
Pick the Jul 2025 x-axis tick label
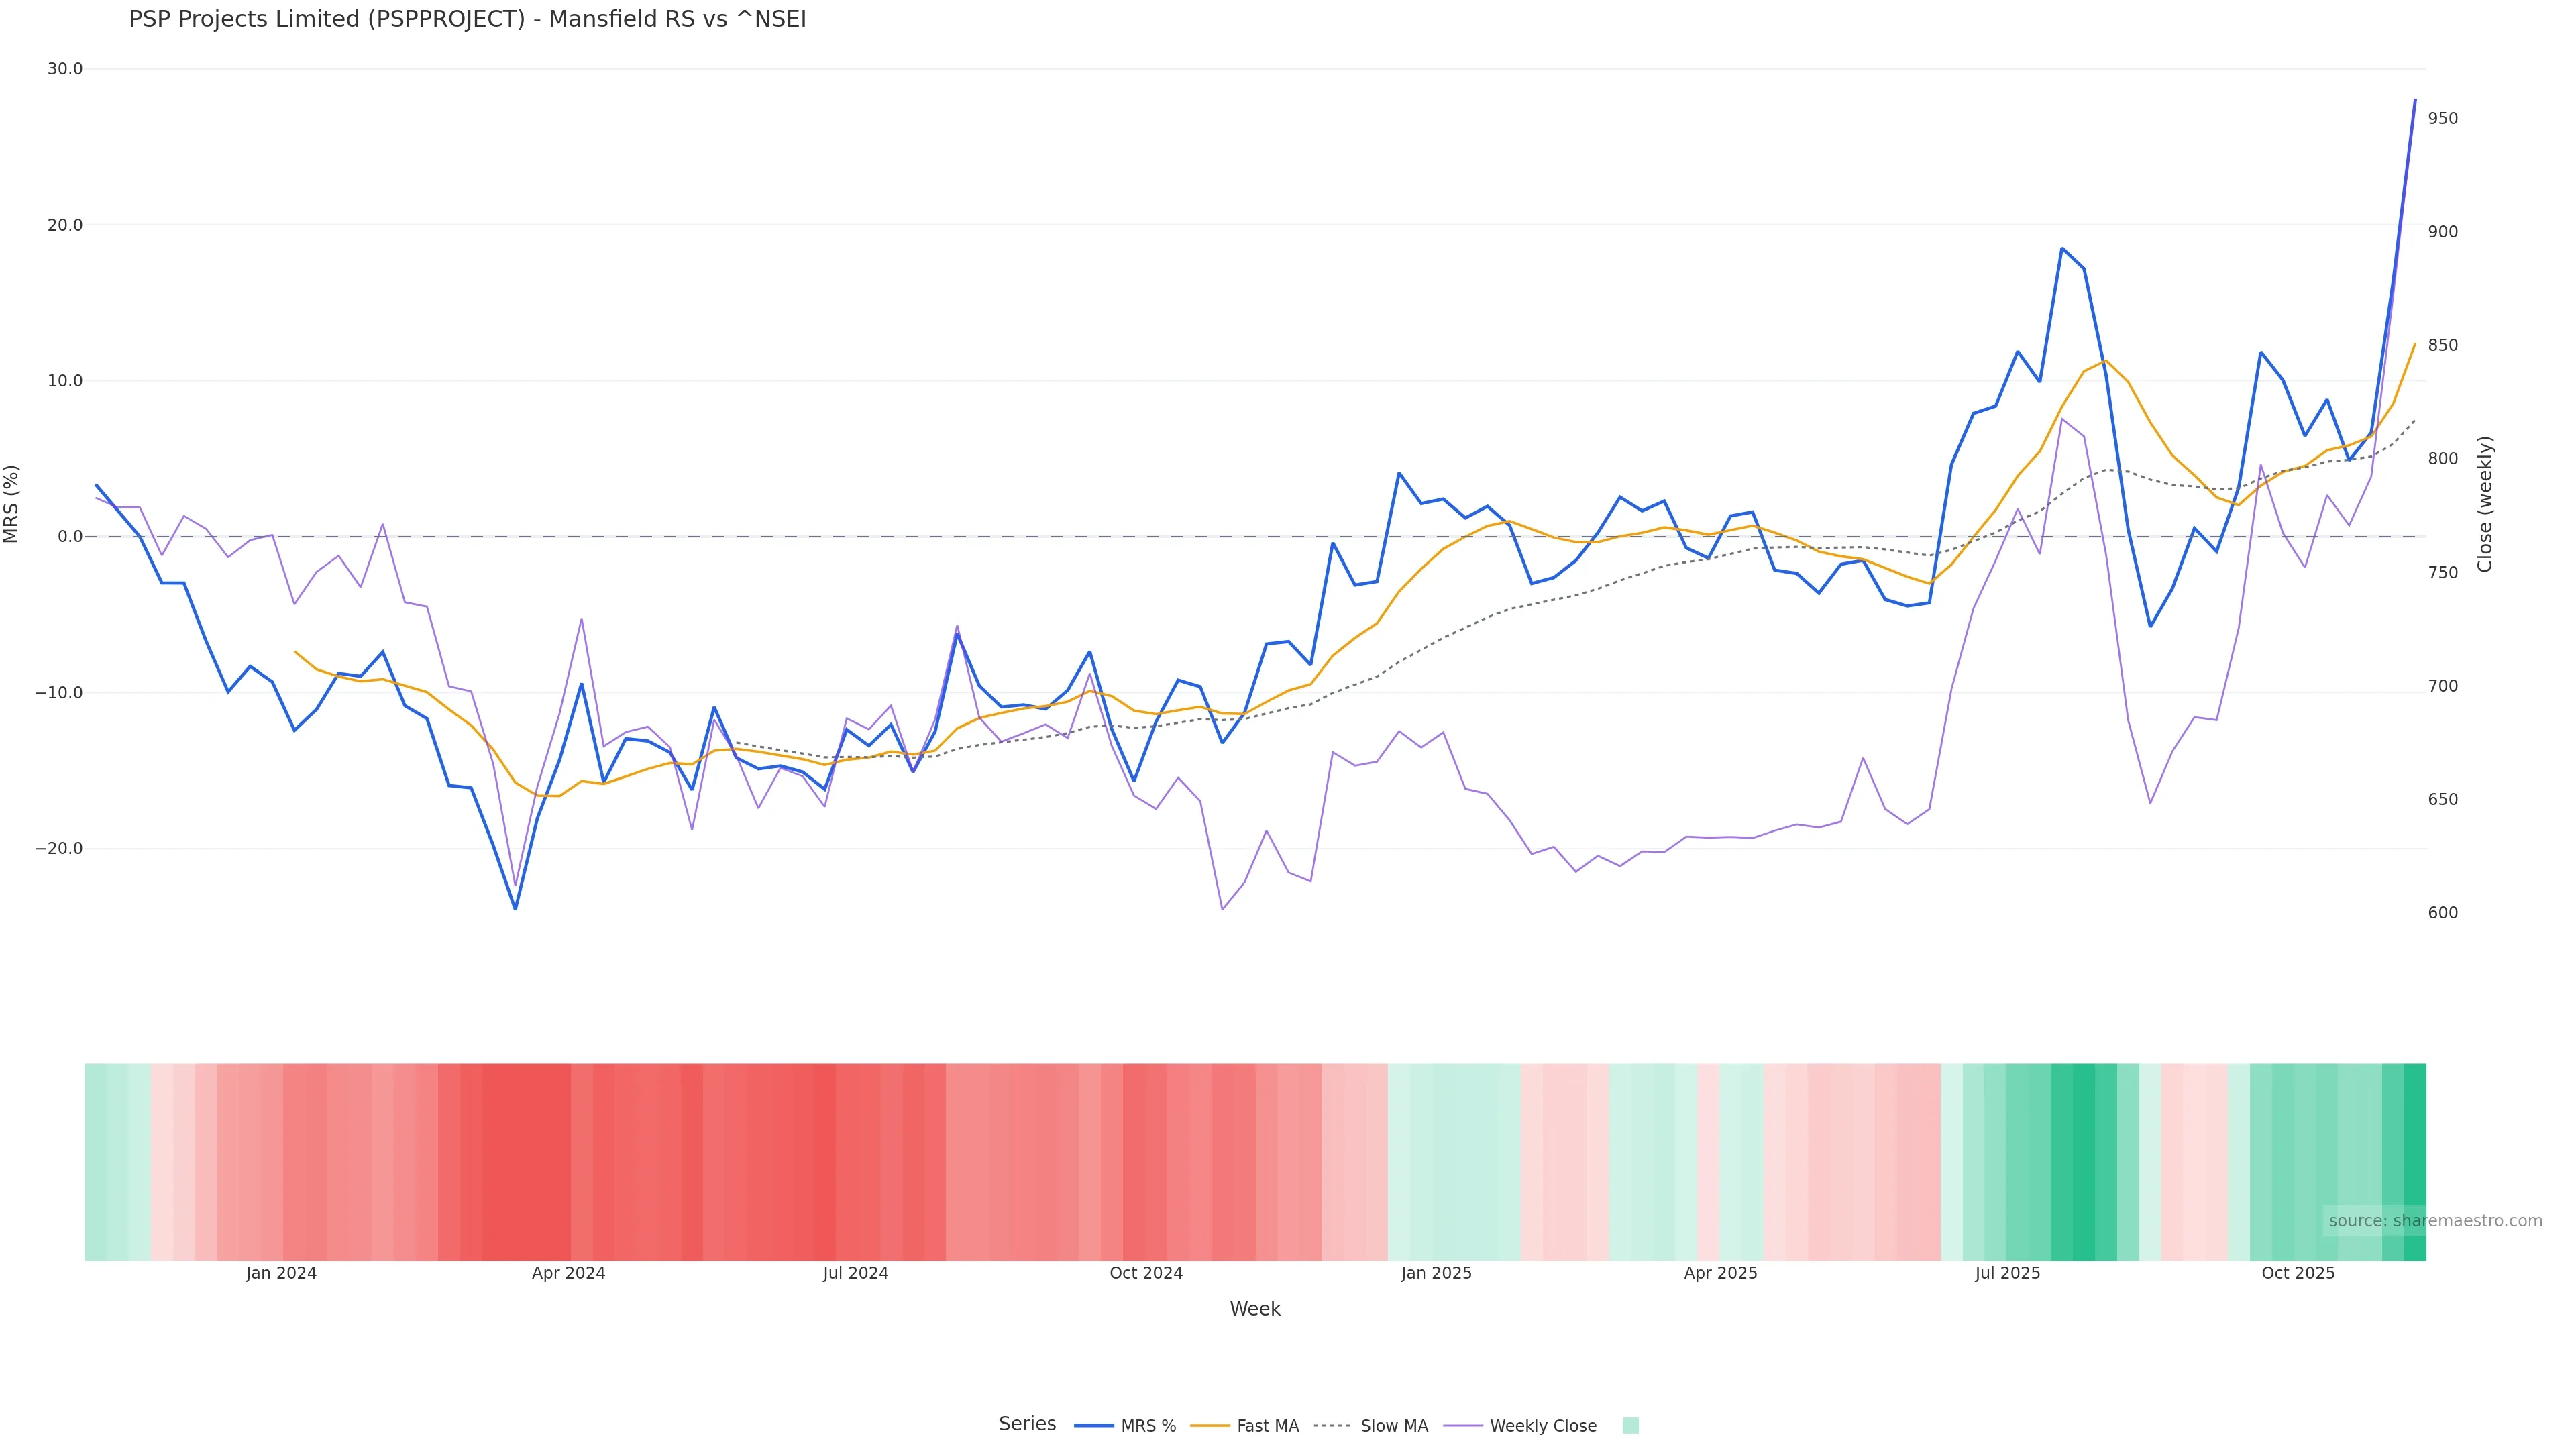[2007, 1273]
